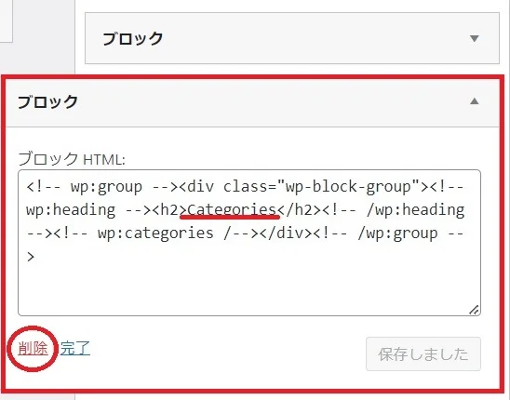Click the 保存しました saved button

coord(423,353)
